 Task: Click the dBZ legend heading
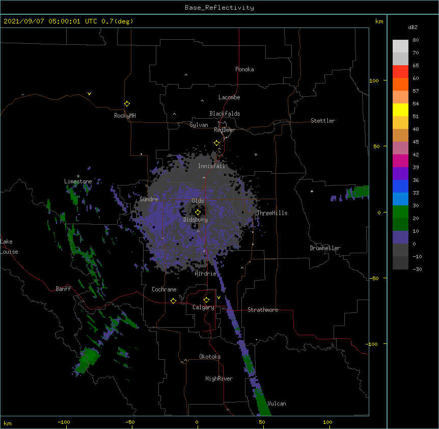(x=413, y=27)
